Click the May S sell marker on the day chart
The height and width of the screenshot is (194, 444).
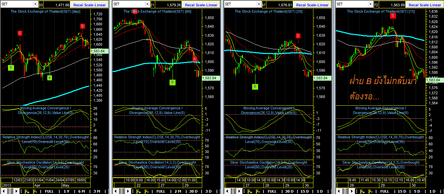[82, 26]
